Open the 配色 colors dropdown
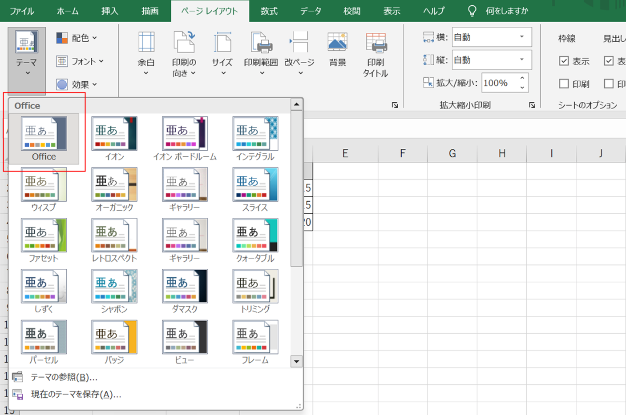 click(77, 38)
